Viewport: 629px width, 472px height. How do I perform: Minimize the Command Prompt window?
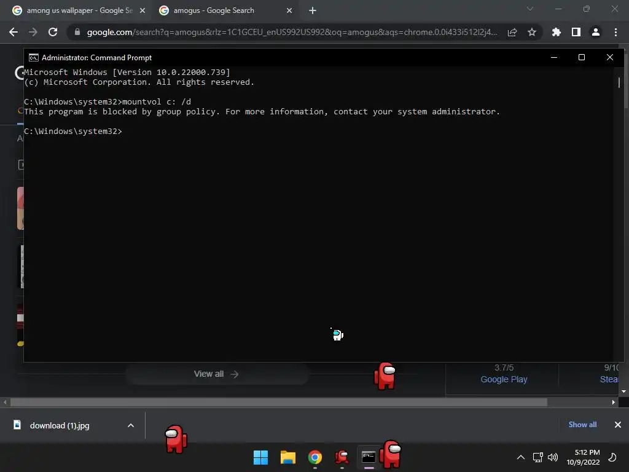click(554, 57)
